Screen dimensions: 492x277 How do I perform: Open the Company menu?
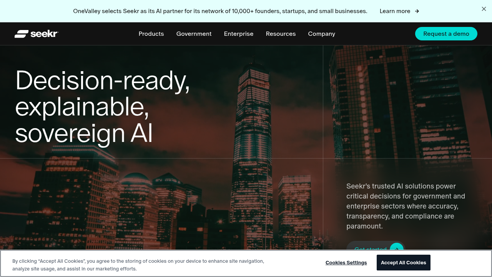(x=321, y=34)
